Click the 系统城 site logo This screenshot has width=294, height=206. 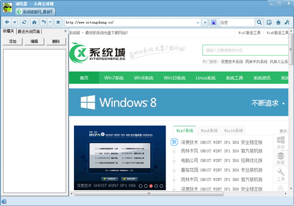(98, 53)
